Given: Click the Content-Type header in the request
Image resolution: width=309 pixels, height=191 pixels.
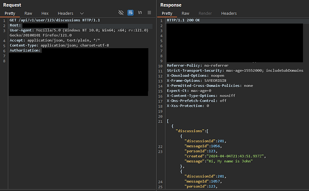Looking at the screenshot, I should point(59,46).
